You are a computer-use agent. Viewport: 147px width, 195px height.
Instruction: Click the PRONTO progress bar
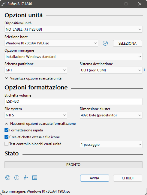pyautogui.click(x=73, y=165)
